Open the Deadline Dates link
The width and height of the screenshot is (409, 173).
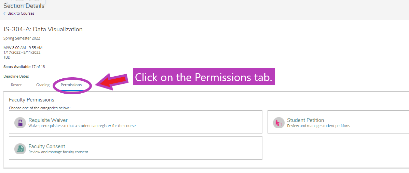point(16,76)
